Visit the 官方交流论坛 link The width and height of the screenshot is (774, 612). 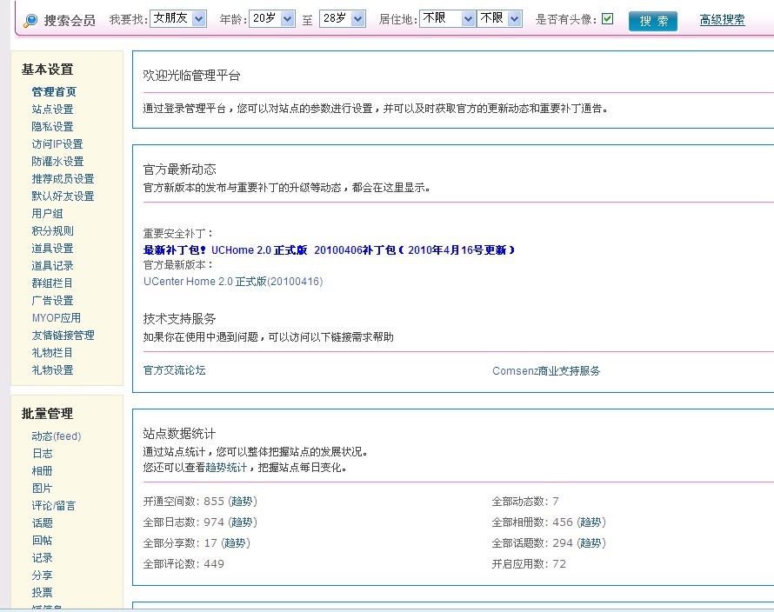(174, 370)
